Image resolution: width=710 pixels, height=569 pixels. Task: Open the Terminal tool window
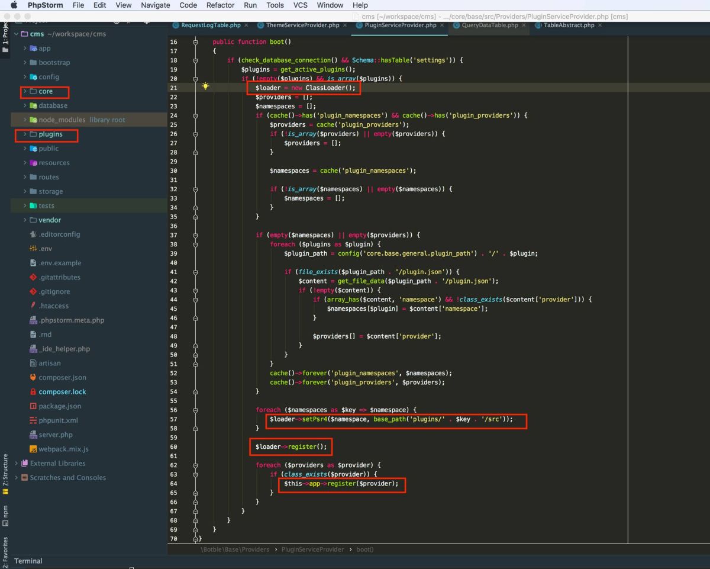coord(28,561)
